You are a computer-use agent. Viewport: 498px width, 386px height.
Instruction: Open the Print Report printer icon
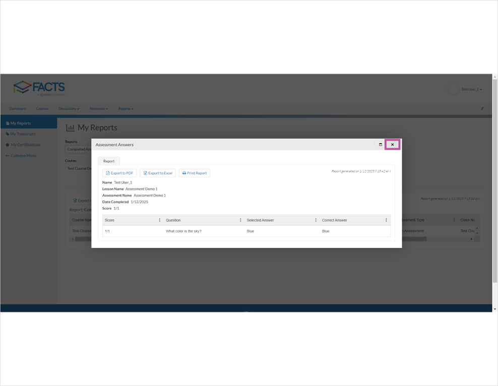tap(184, 173)
